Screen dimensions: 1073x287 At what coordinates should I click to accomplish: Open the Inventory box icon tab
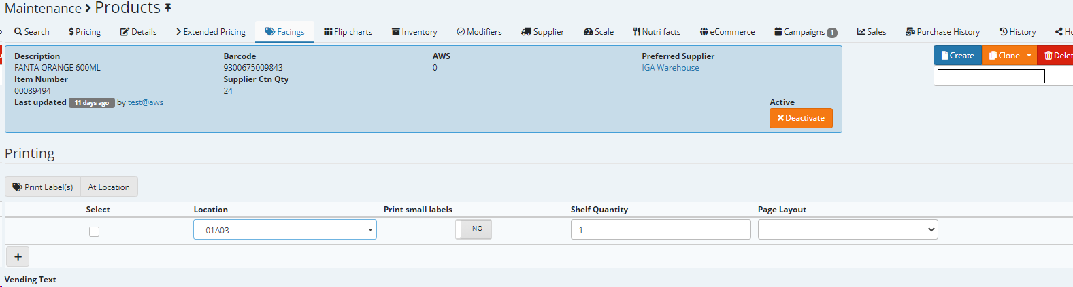[x=414, y=32]
